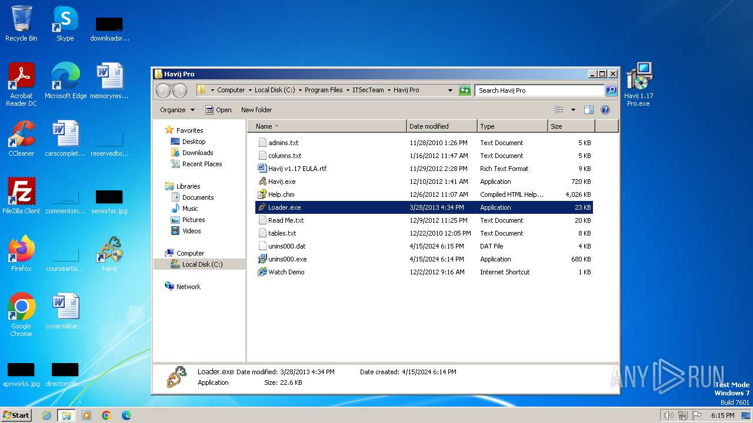Expand the Computer breadcrumb arrow

tap(249, 90)
